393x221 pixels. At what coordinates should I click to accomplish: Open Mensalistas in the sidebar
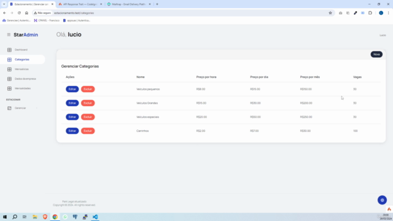(x=21, y=69)
